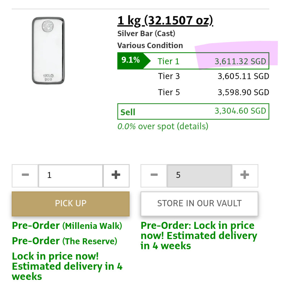This screenshot has width=281, height=283.
Task: Focus the vault quantity field showing 5
Action: [199, 175]
